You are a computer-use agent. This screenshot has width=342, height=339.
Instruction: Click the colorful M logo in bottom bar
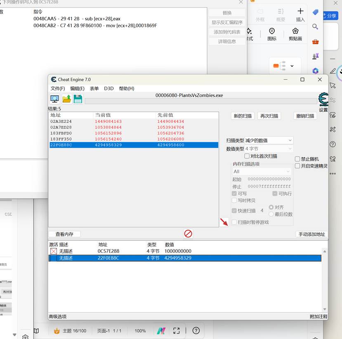161,331
